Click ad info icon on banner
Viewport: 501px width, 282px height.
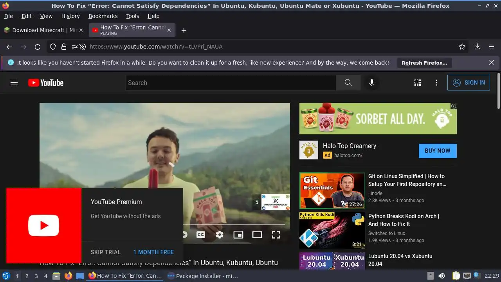click(454, 106)
